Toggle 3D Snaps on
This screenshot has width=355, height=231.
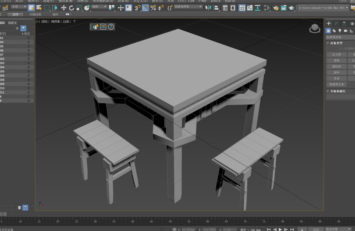137,8
